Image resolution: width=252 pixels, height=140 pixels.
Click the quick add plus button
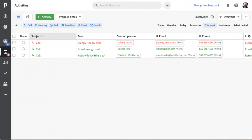coord(167,6)
